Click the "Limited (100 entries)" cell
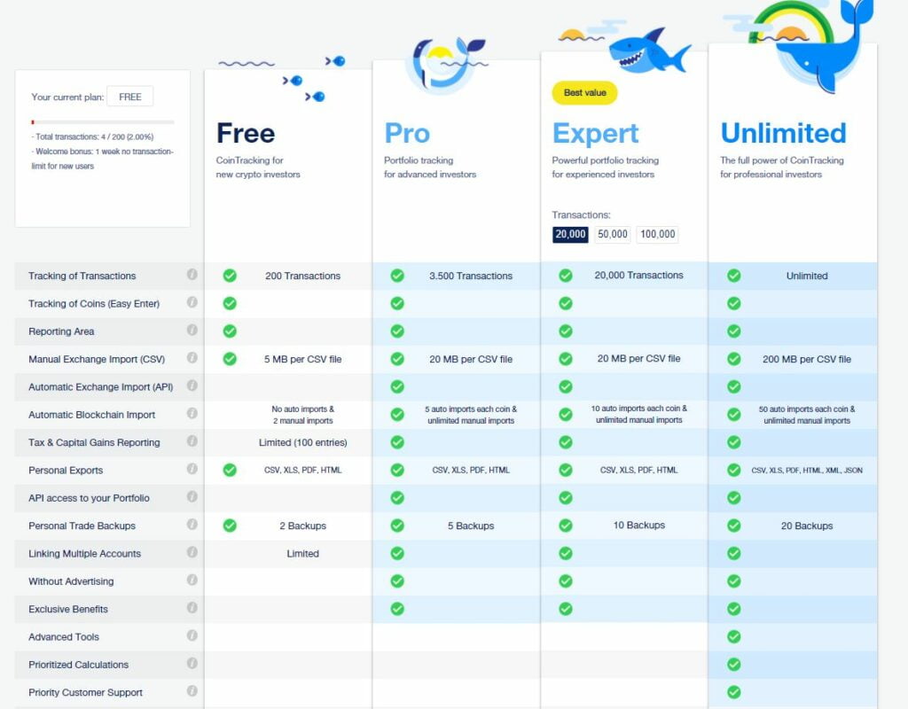Image resolution: width=908 pixels, height=709 pixels. [x=303, y=443]
